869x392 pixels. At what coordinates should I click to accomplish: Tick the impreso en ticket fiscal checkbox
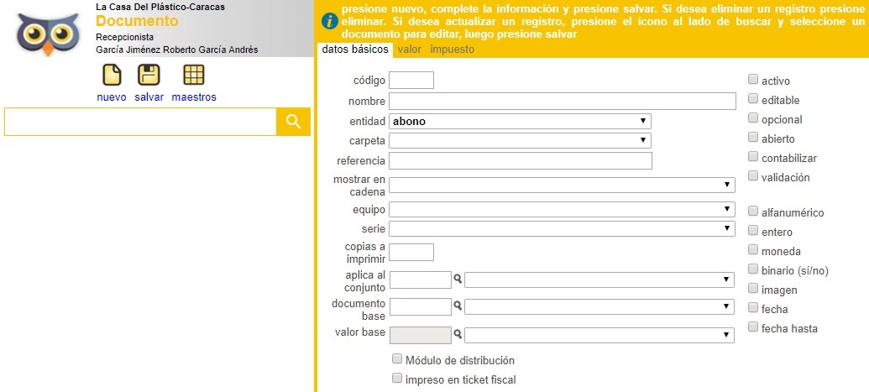click(x=397, y=378)
